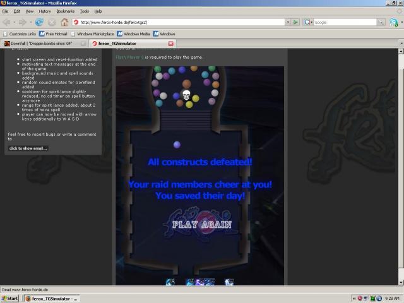Click the skull player character

click(186, 95)
